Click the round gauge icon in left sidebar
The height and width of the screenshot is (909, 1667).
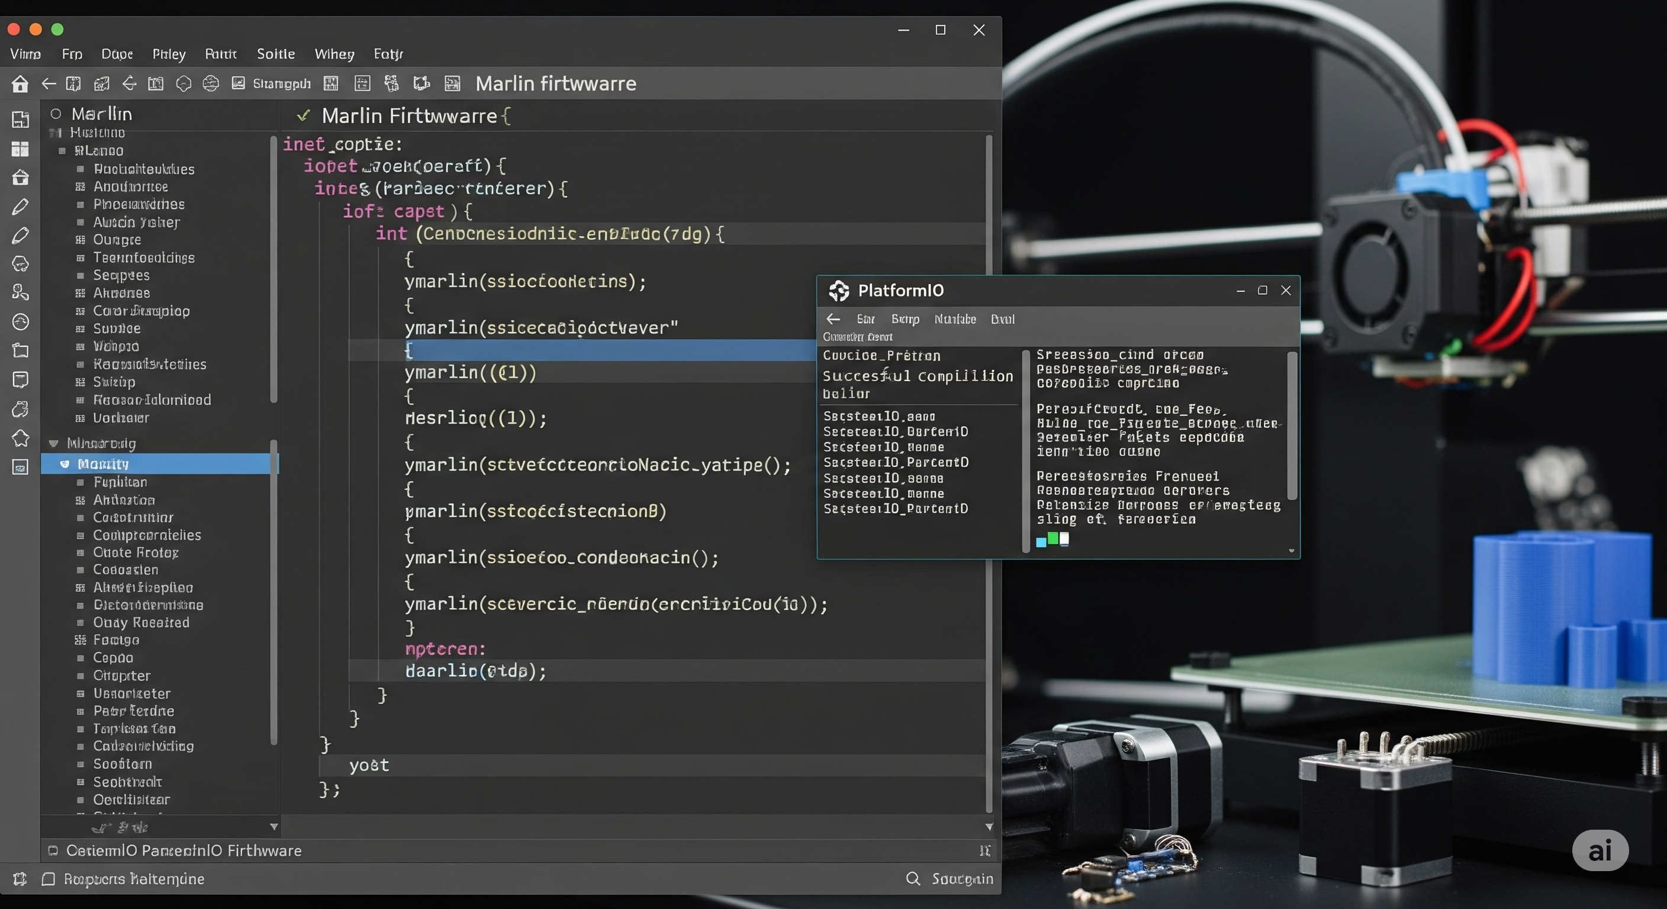(20, 321)
